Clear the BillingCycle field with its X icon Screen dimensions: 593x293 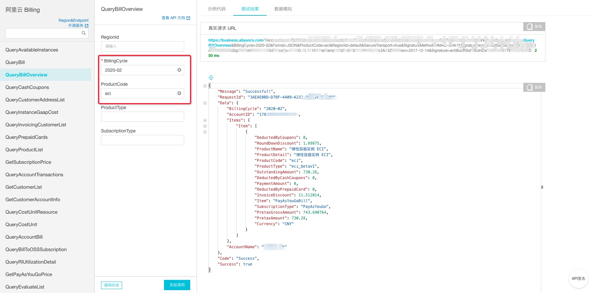pos(179,70)
